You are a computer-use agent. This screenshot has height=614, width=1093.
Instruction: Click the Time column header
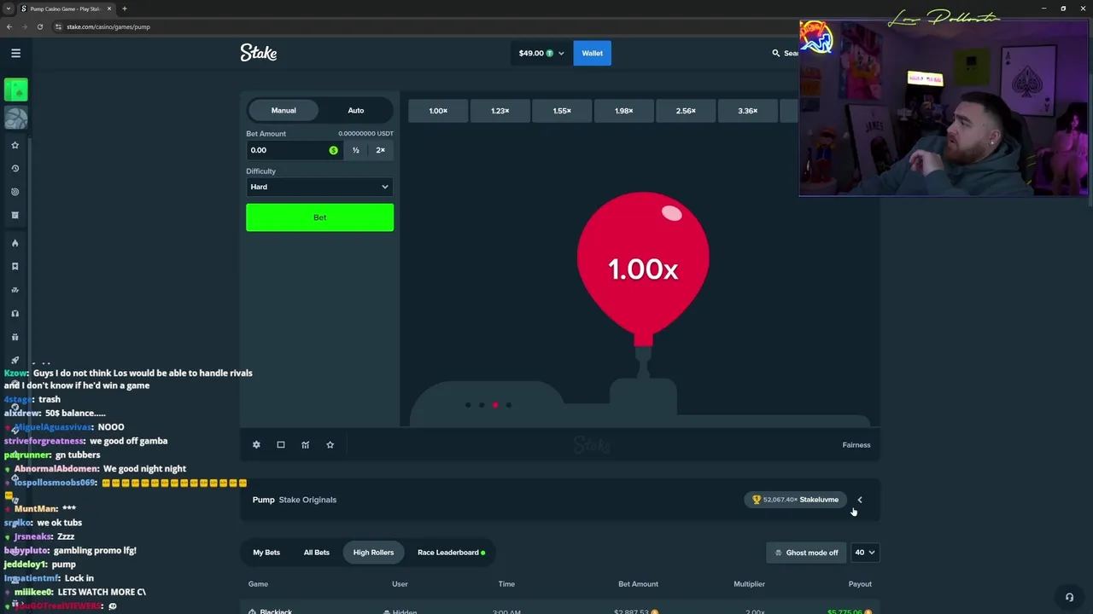coord(506,584)
